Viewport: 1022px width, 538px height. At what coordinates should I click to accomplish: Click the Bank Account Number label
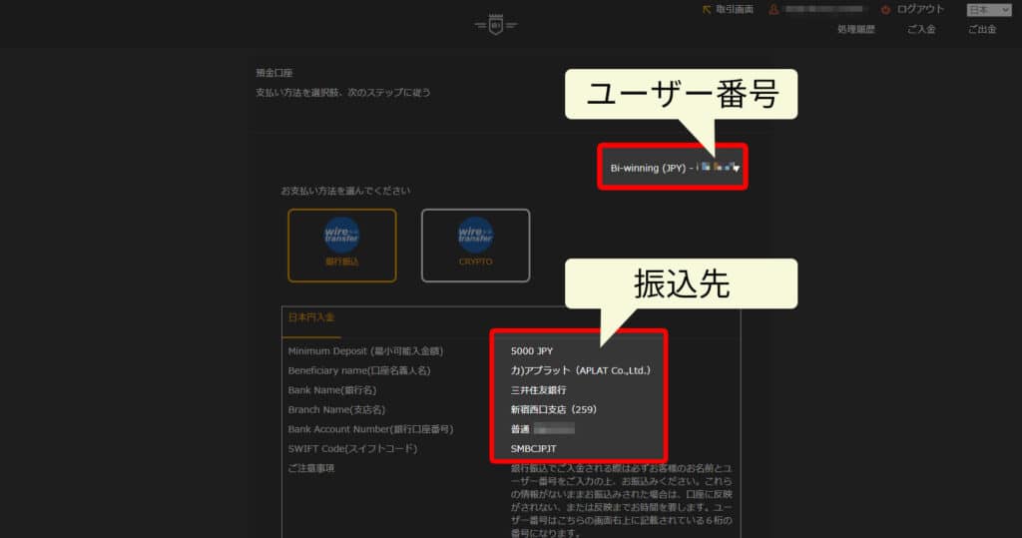pyautogui.click(x=370, y=429)
